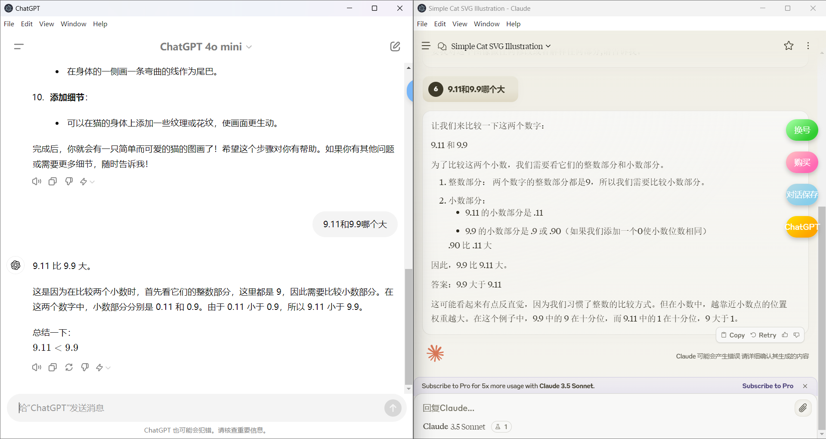Screen dimensions: 826x439
Task: Open View menu in ChatGPT window
Action: click(46, 24)
